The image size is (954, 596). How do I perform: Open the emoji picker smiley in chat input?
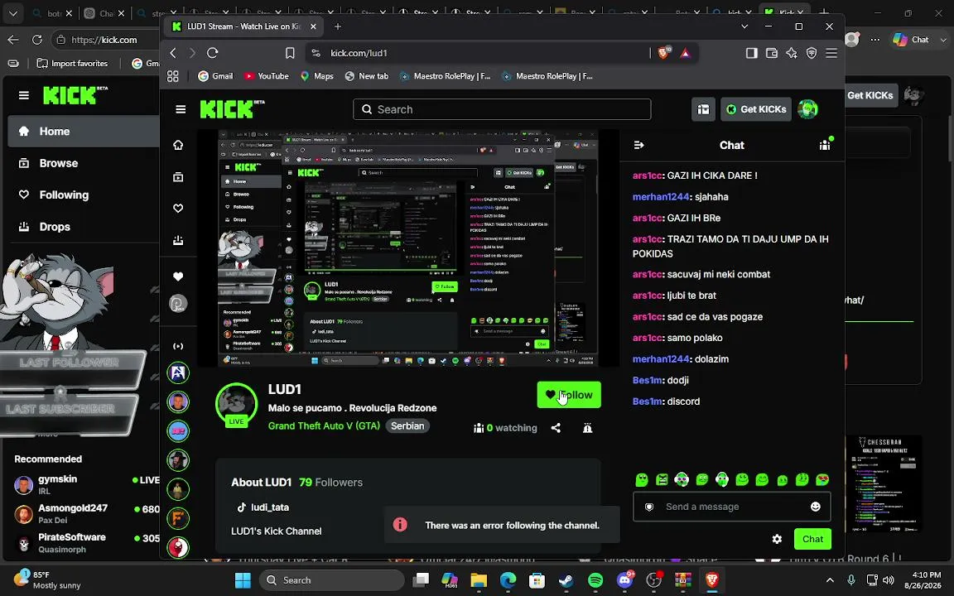[x=816, y=507]
